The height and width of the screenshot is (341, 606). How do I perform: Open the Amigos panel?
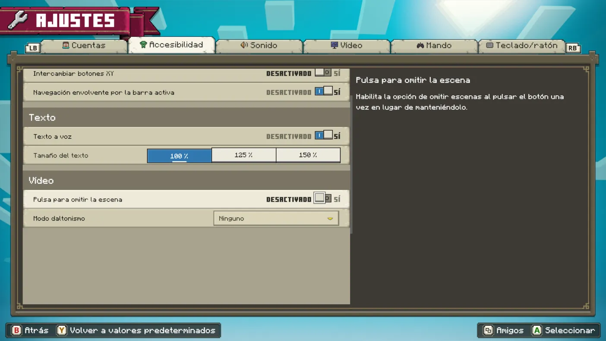pyautogui.click(x=503, y=330)
